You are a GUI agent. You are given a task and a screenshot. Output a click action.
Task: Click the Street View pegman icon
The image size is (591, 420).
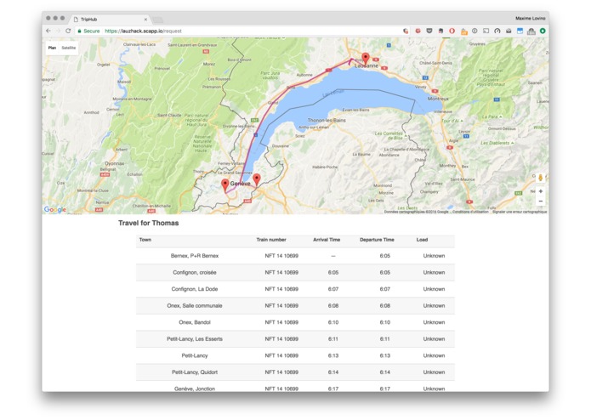[x=541, y=178]
